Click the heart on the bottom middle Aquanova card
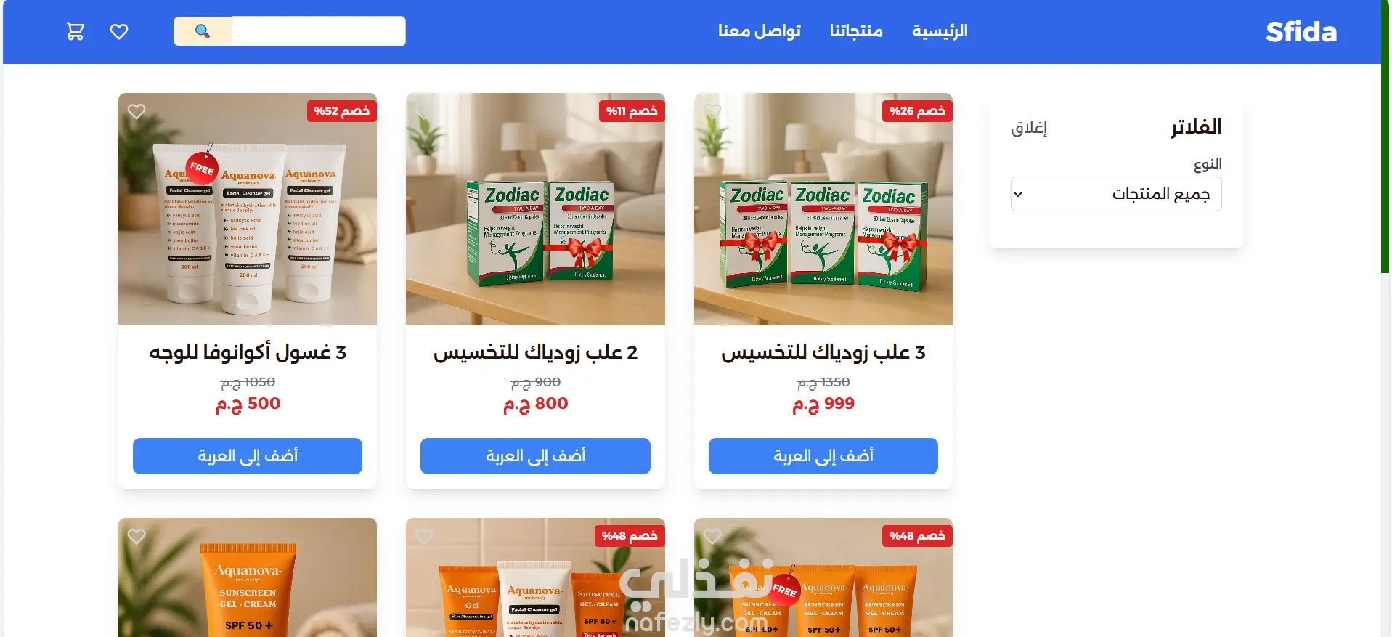The height and width of the screenshot is (637, 1392). pyautogui.click(x=424, y=536)
